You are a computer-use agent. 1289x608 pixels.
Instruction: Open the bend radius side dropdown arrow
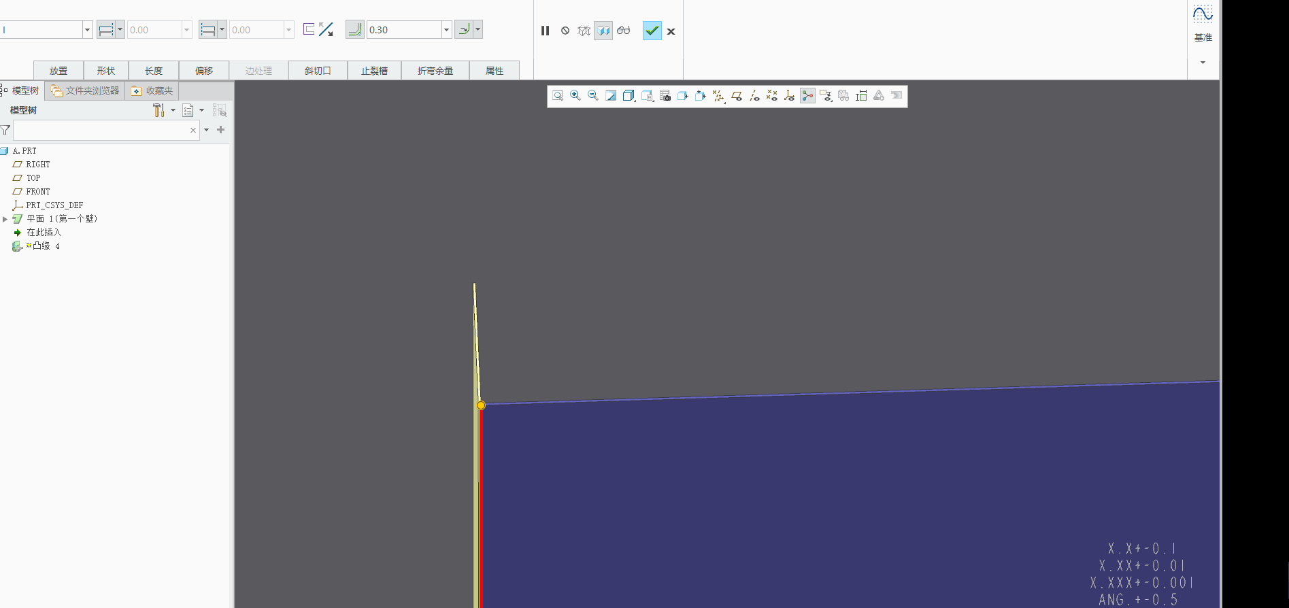(x=478, y=29)
